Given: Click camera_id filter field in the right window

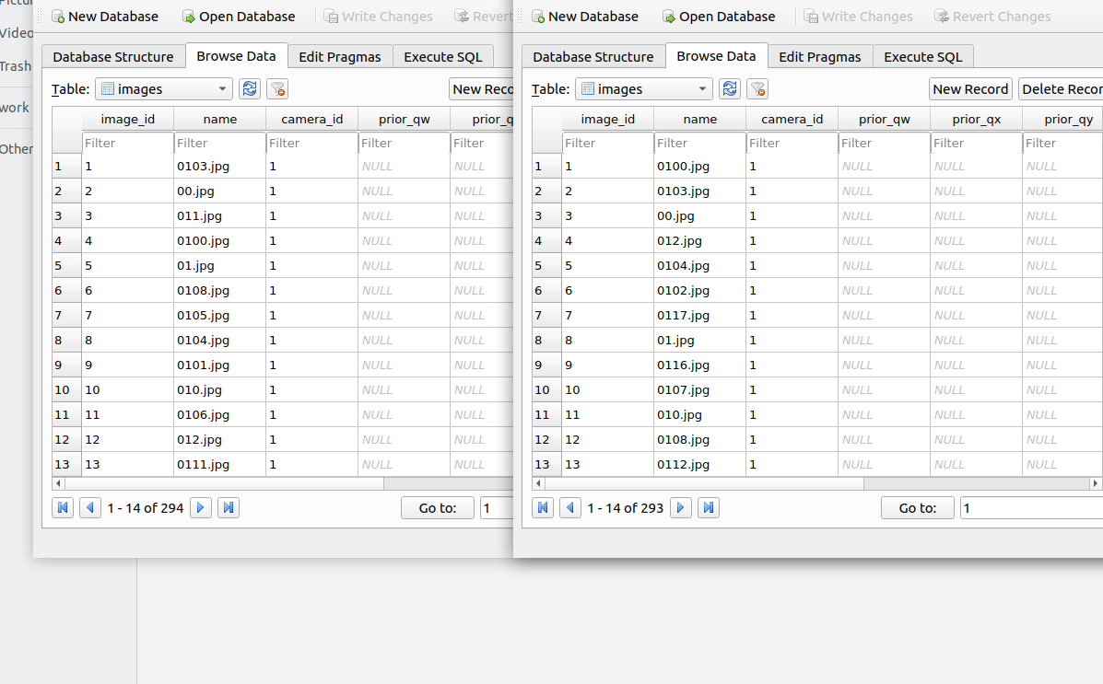Looking at the screenshot, I should coord(792,143).
